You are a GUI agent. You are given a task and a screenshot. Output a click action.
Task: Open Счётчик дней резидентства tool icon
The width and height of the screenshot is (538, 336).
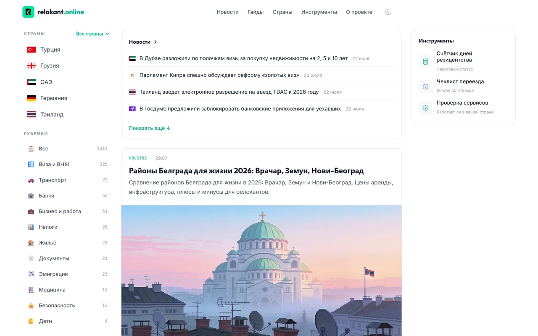click(425, 61)
